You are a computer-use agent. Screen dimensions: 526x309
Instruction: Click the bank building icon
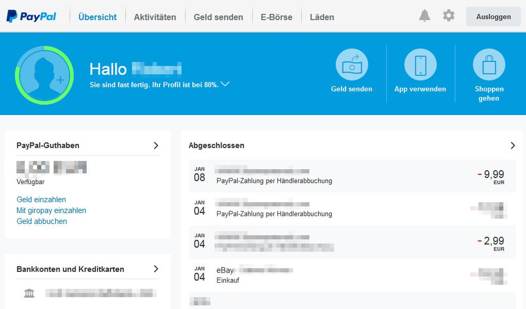pyautogui.click(x=29, y=293)
